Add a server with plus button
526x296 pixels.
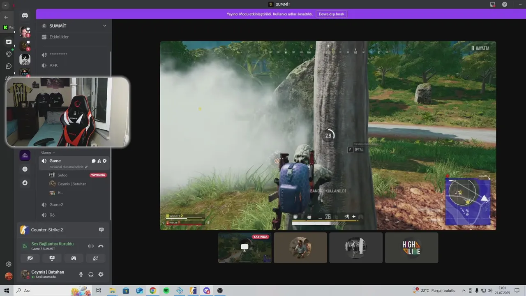(x=25, y=169)
